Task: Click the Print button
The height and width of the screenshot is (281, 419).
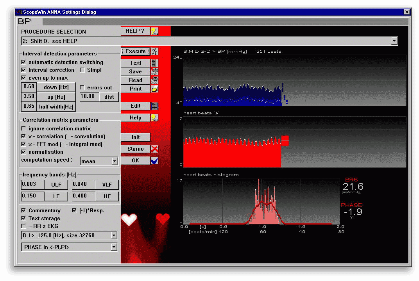Action: (x=136, y=89)
